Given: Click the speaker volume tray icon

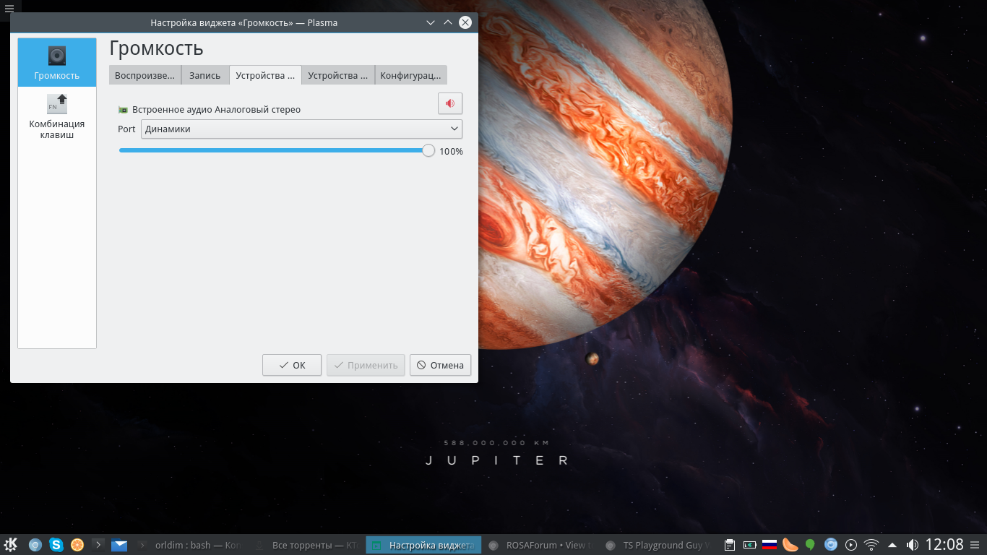Looking at the screenshot, I should click(913, 545).
